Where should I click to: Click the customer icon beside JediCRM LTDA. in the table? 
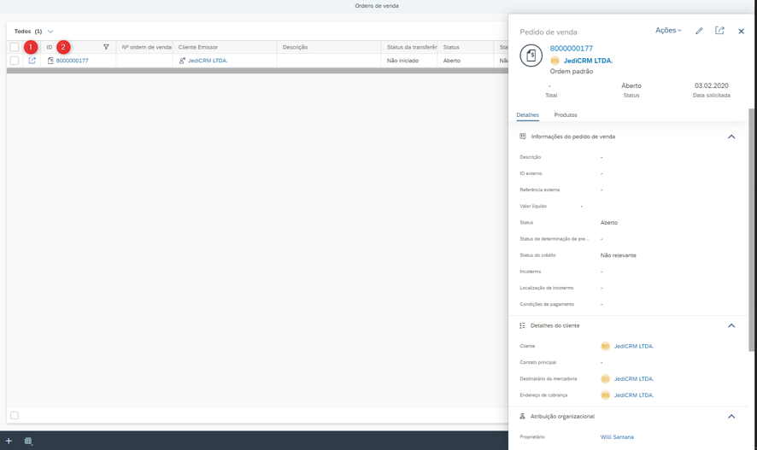tap(182, 61)
